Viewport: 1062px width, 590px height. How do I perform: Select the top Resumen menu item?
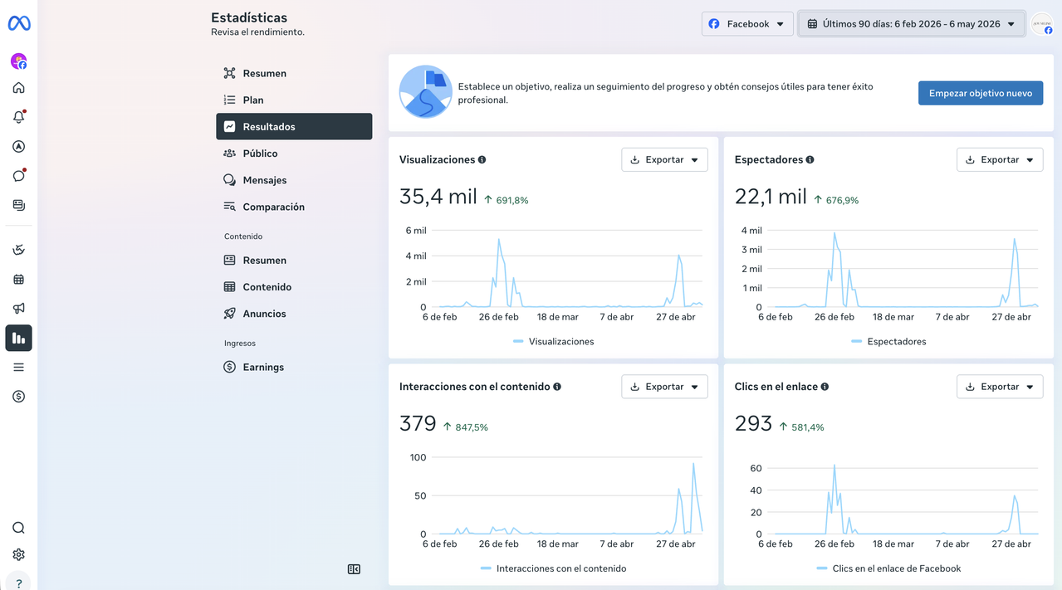294,73
